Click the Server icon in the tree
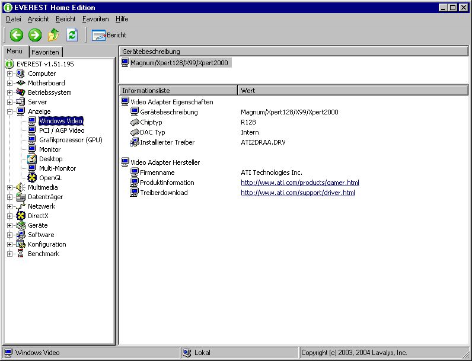Image resolution: width=472 pixels, height=361 pixels. (21, 102)
